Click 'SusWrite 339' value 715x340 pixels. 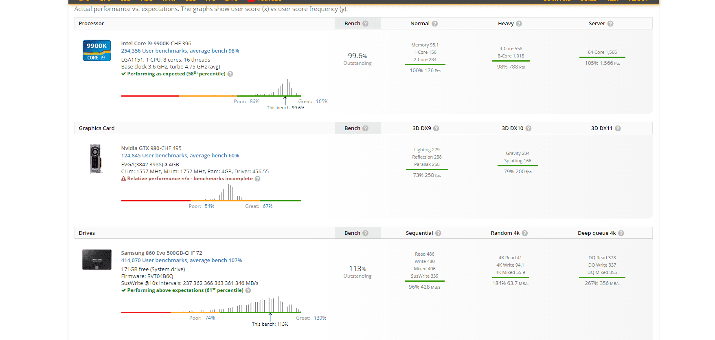(x=425, y=276)
